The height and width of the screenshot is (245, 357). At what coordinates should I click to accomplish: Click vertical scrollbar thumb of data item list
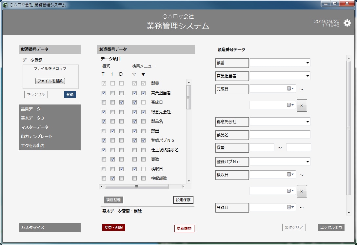click(188, 97)
